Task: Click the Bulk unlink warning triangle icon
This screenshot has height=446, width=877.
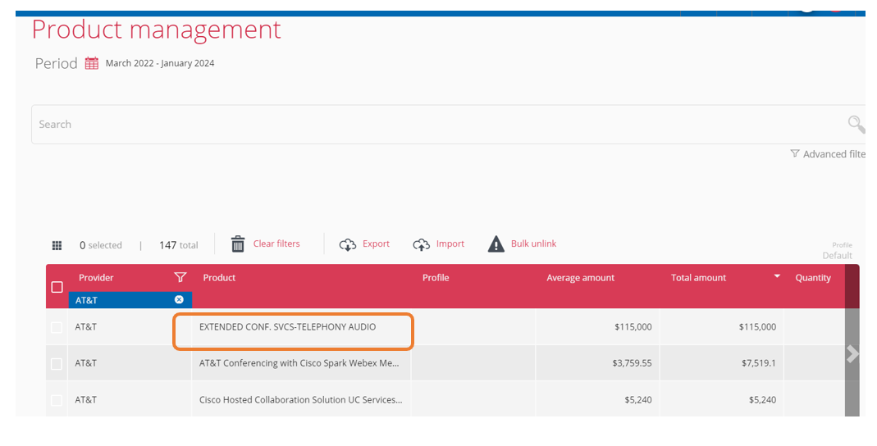Action: click(x=496, y=244)
